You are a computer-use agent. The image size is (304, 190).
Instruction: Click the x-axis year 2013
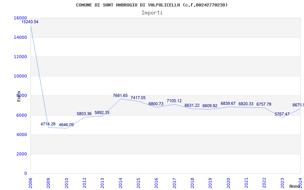pos(103,183)
